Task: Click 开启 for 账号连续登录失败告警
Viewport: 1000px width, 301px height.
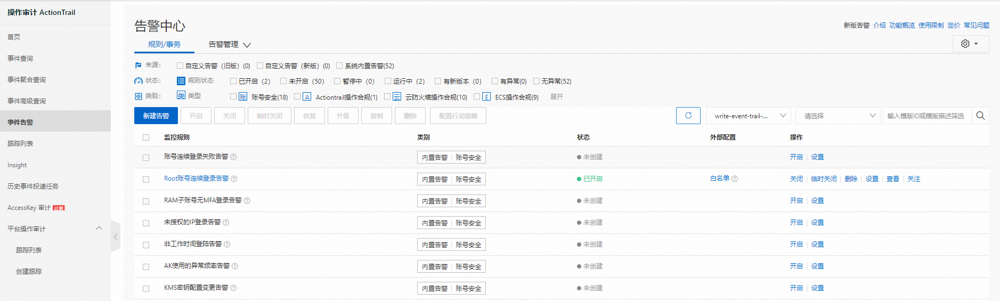Action: [796, 157]
